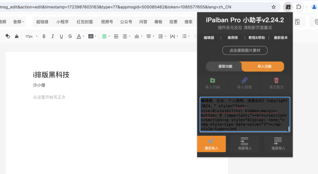Toggle underline formatting
Screen dimensions: 318x174
tap(61, 36)
